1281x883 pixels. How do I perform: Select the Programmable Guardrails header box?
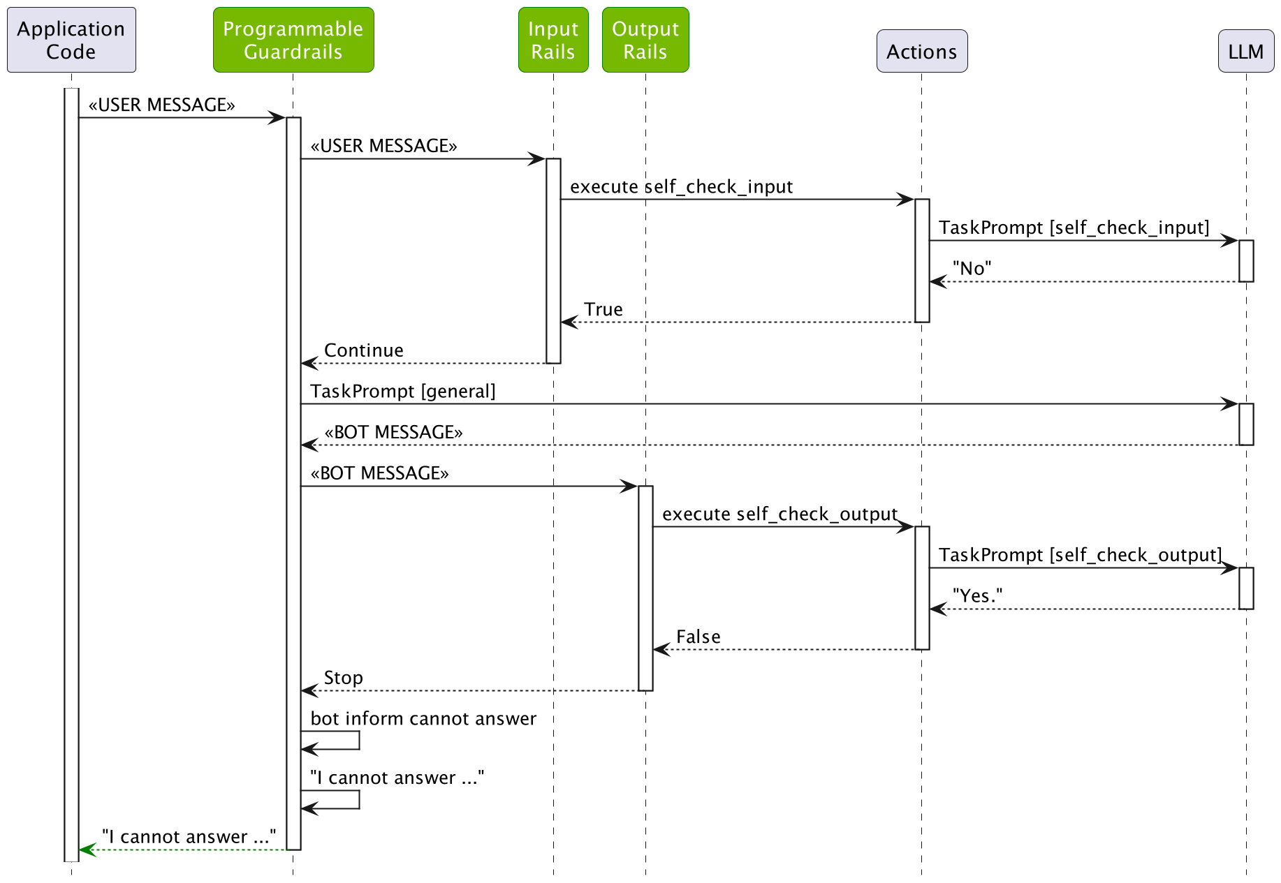tap(293, 40)
